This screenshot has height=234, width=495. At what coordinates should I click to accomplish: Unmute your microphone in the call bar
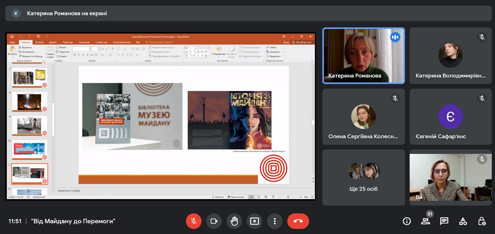coord(193,221)
